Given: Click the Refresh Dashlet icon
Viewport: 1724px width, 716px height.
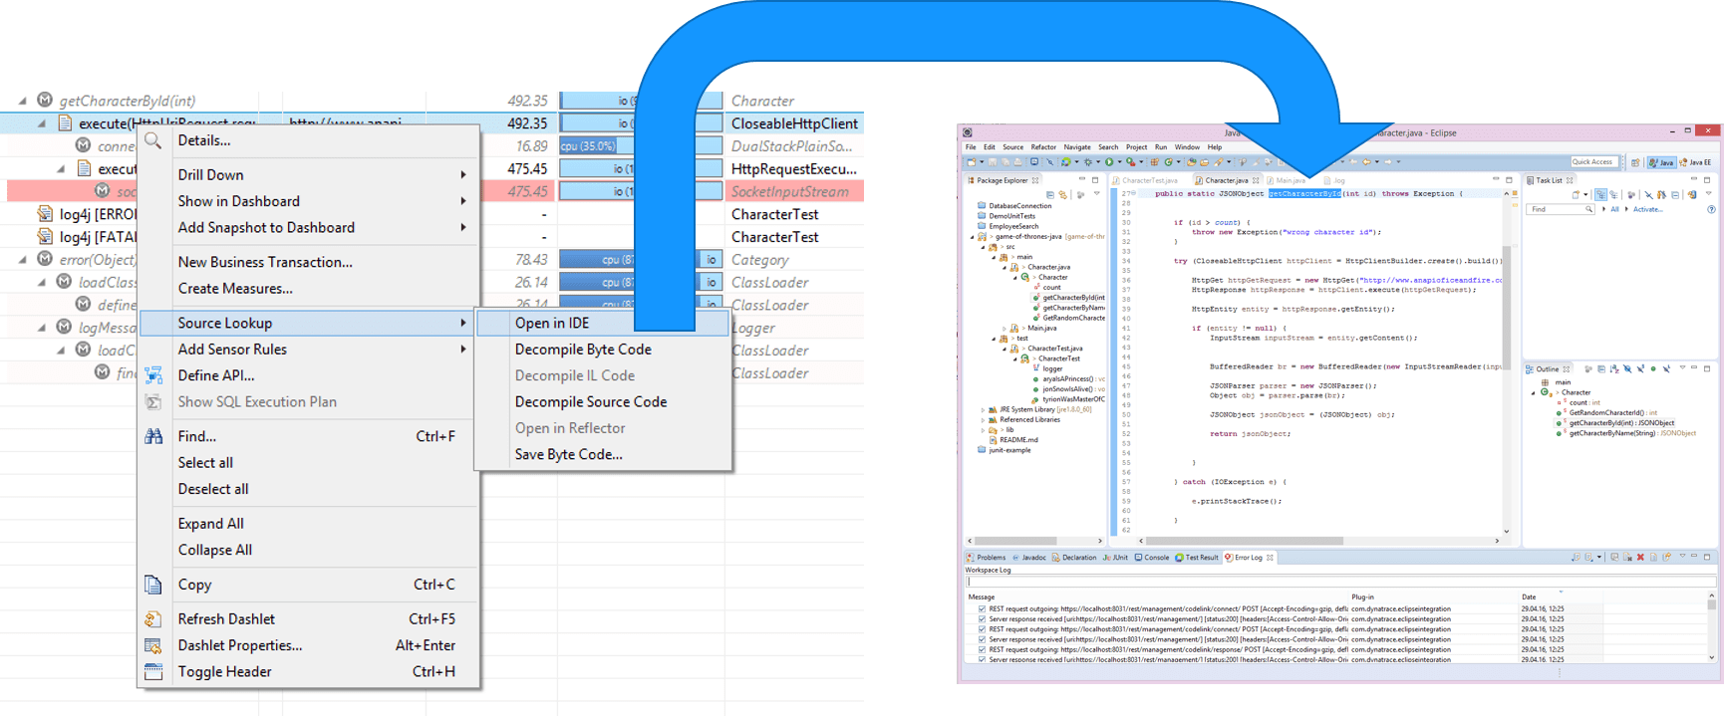Looking at the screenshot, I should point(153,618).
